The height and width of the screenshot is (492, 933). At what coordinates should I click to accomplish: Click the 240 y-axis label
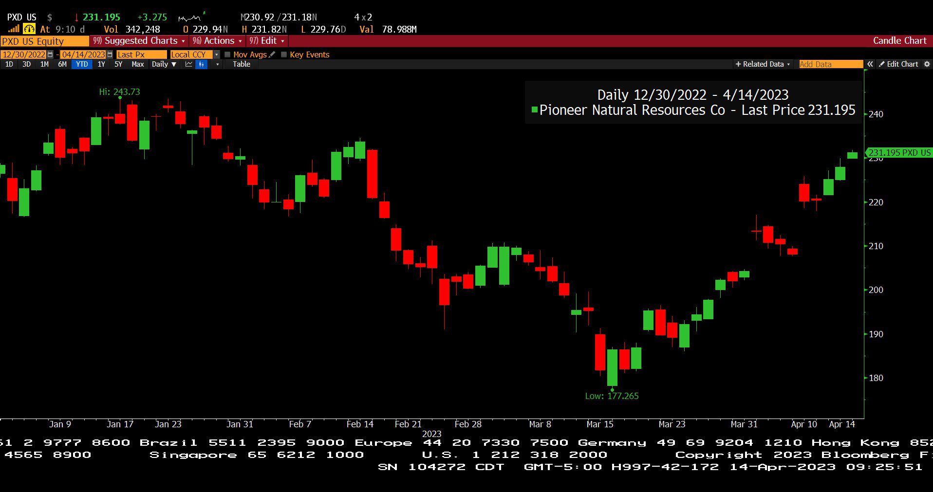point(876,114)
